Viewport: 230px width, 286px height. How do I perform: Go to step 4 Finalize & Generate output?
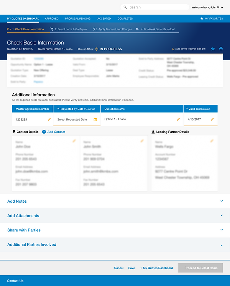[x=155, y=29]
